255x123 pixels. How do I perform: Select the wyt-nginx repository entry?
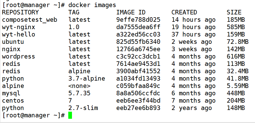[18, 27]
